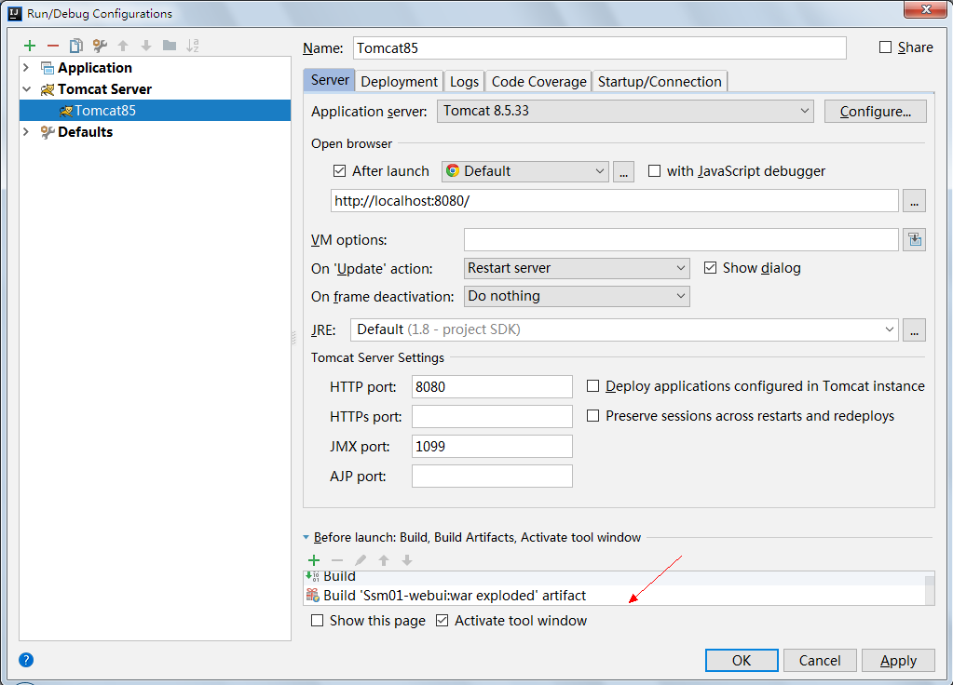The image size is (953, 685).
Task: Move before-launch task up
Action: [x=384, y=560]
